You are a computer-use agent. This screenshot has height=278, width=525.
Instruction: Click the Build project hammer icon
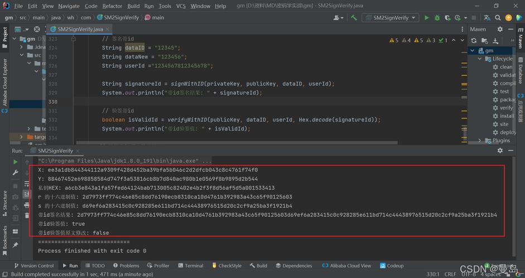click(354, 18)
